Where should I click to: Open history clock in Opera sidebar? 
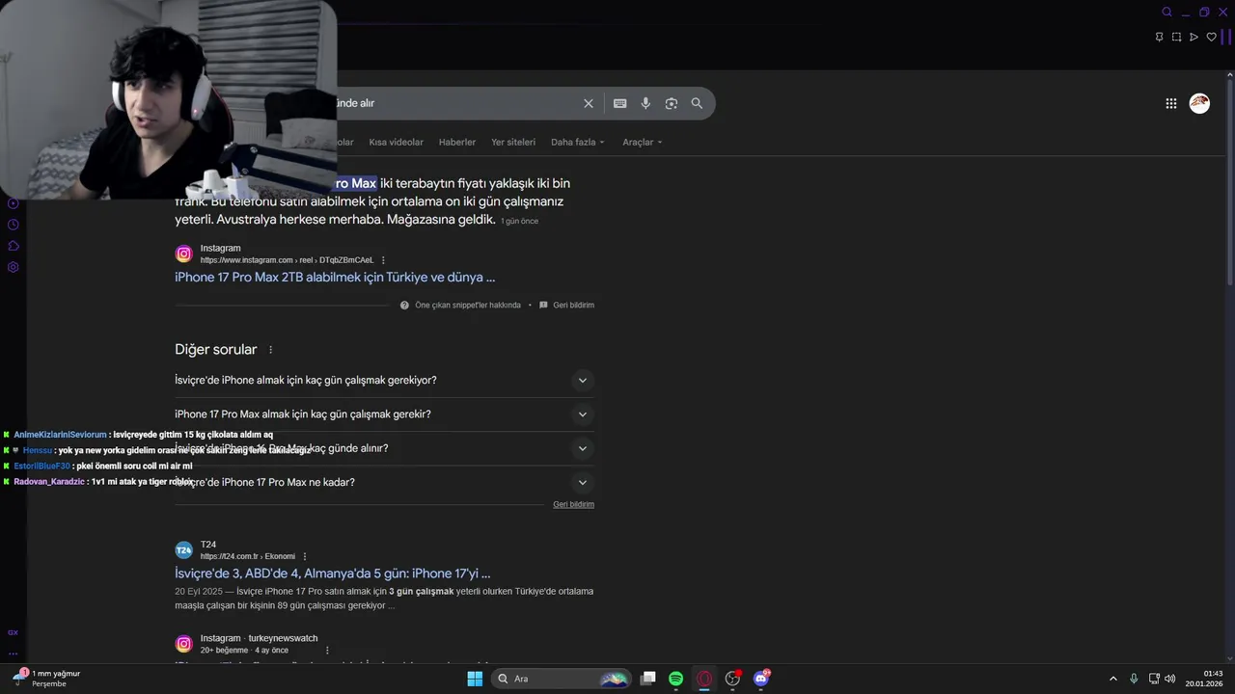click(14, 225)
